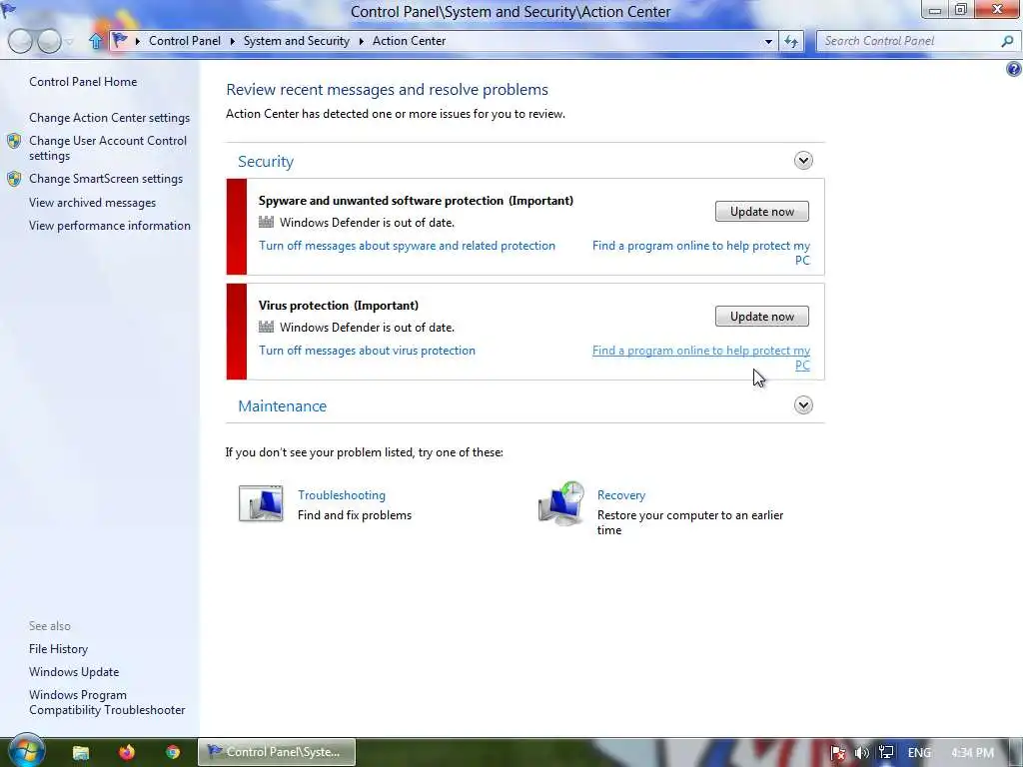Click the Control Panel taskbar window button
Viewport: 1023px width, 767px height.
[277, 752]
